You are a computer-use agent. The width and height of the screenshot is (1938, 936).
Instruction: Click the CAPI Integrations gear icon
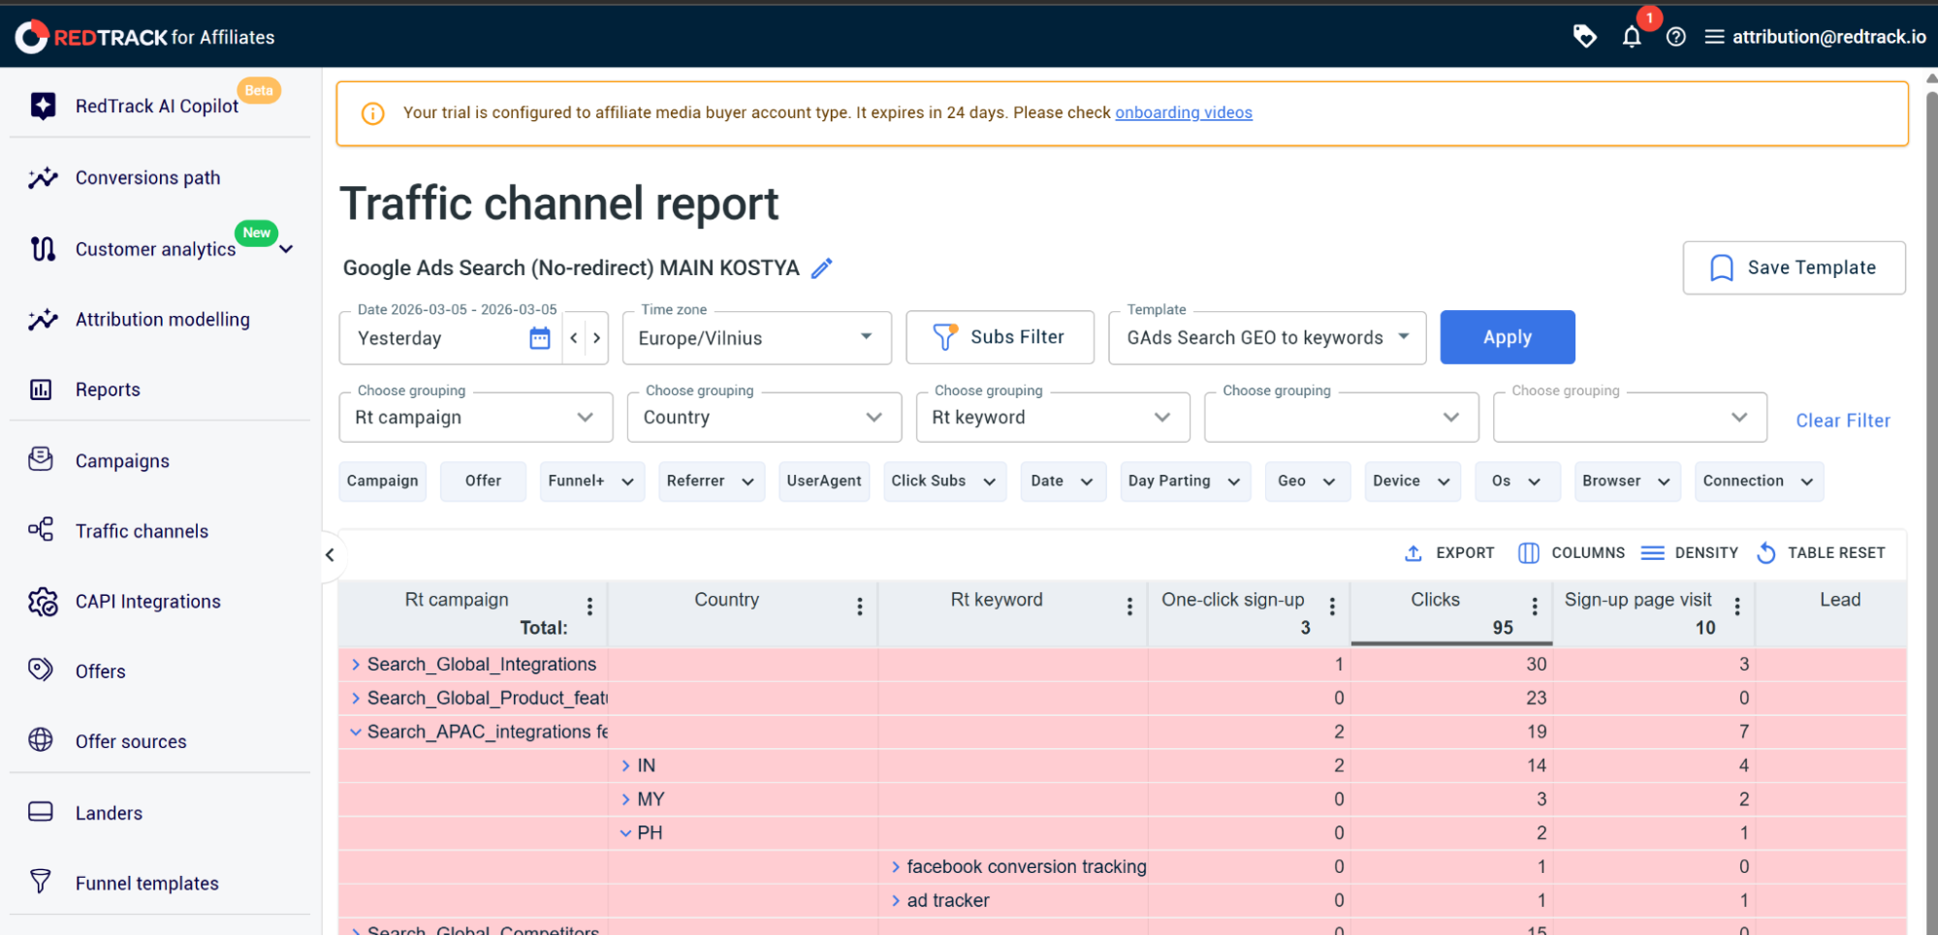[43, 602]
